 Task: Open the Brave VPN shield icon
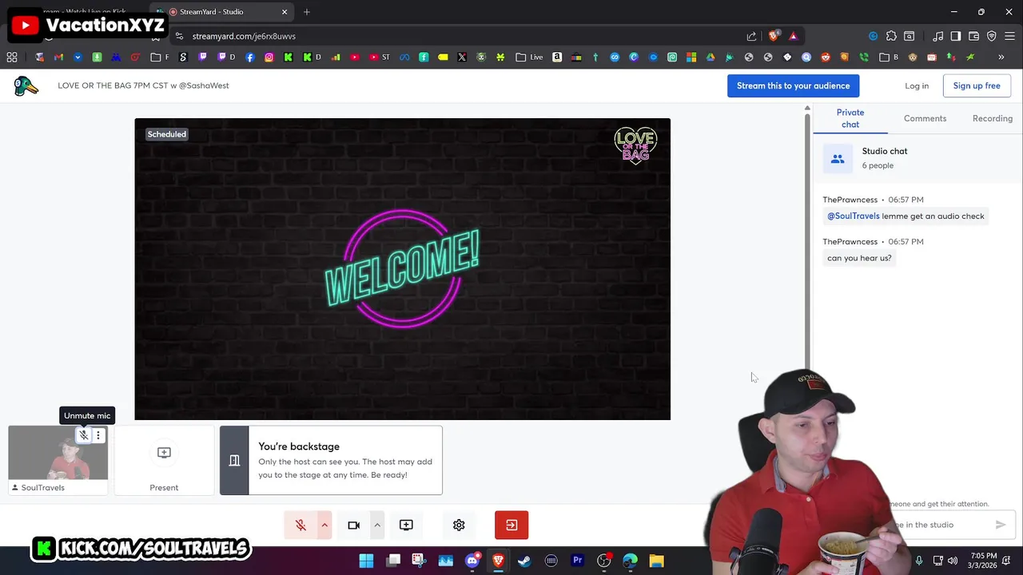click(992, 36)
